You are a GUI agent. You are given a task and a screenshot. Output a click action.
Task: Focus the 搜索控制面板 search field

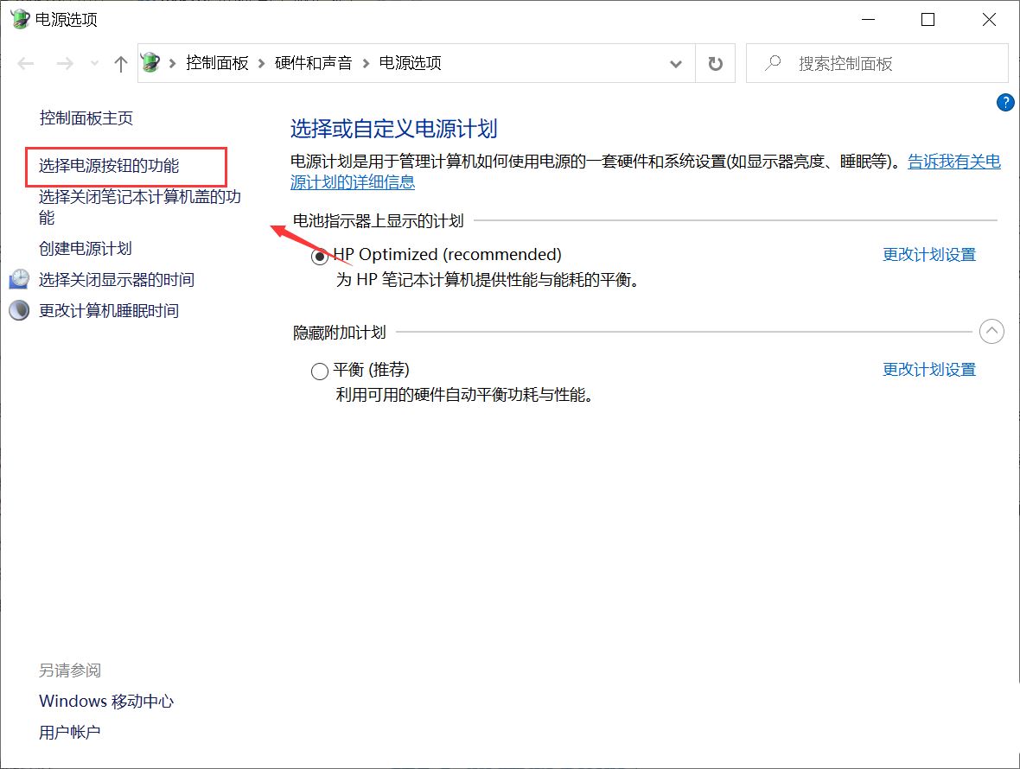[x=877, y=63]
